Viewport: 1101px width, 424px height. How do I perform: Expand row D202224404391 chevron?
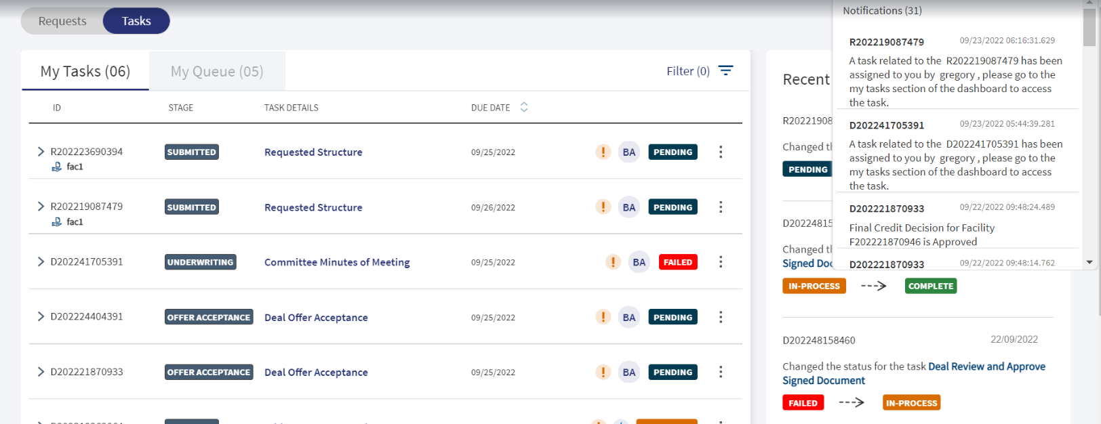pyautogui.click(x=41, y=316)
